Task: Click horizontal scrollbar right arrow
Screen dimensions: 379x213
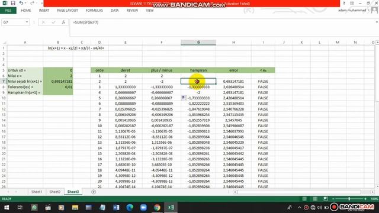Action: tap(372, 192)
